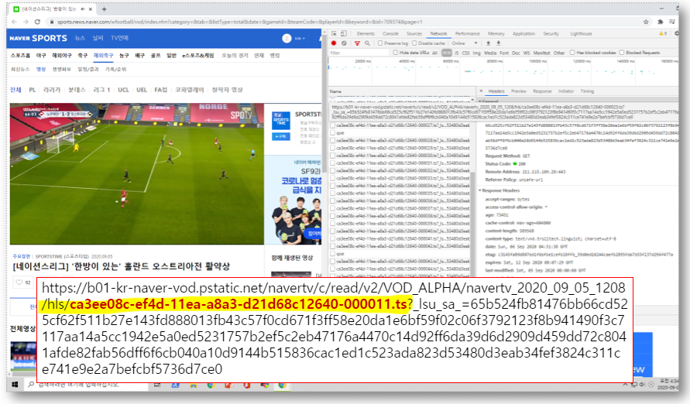Click the red record network log button
The image size is (690, 404).
tap(334, 43)
